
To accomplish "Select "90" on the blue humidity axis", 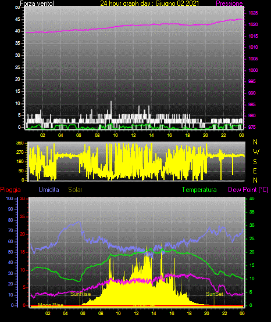I will [10, 209].
